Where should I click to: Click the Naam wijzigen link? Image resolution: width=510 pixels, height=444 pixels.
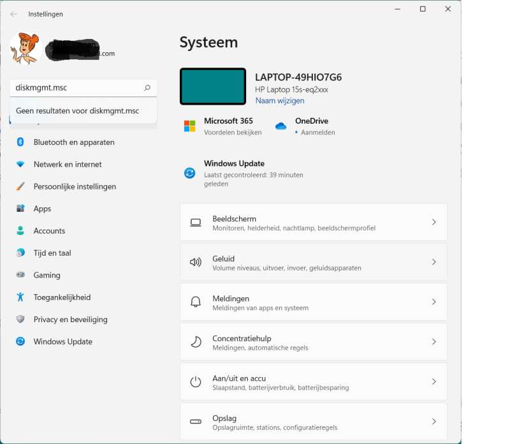click(x=280, y=101)
